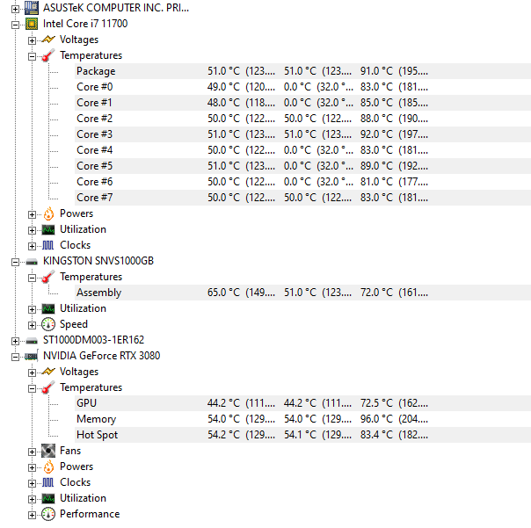Expand the ST1000DM003-1ER162 drive node
This screenshot has width=531, height=528.
click(x=15, y=341)
